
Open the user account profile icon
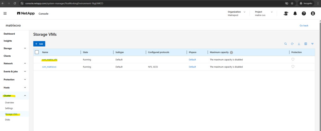[x=313, y=13]
